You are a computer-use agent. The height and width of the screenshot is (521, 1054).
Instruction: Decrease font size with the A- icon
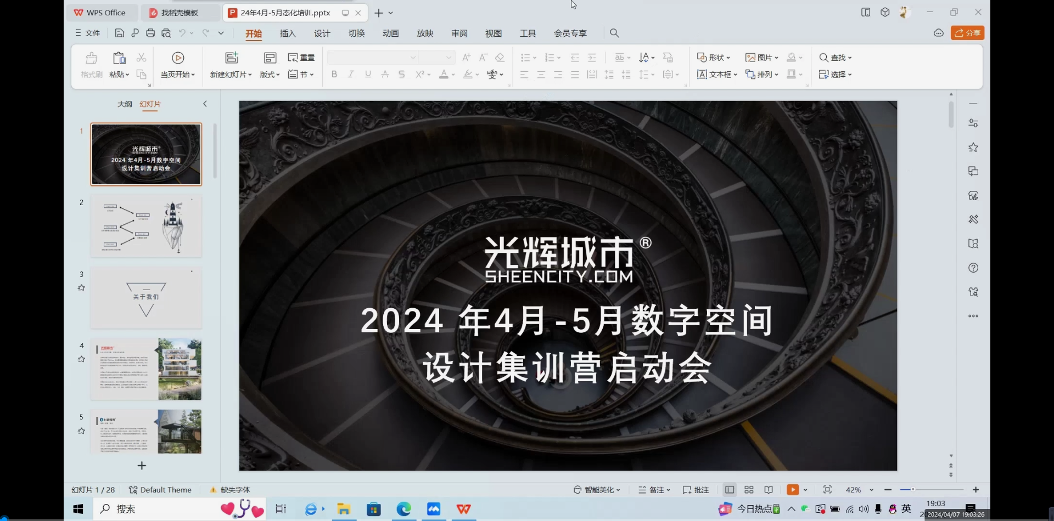pyautogui.click(x=483, y=58)
